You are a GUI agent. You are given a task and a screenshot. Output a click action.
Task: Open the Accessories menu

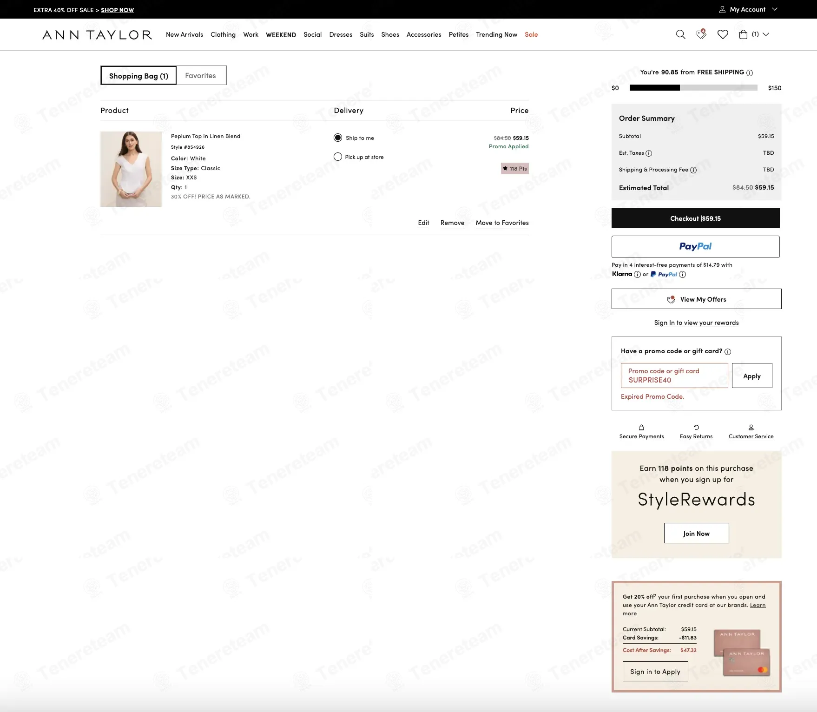coord(424,34)
